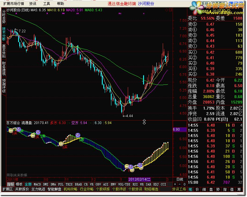
Task: Click the 日线 period button
Action: coord(179,179)
